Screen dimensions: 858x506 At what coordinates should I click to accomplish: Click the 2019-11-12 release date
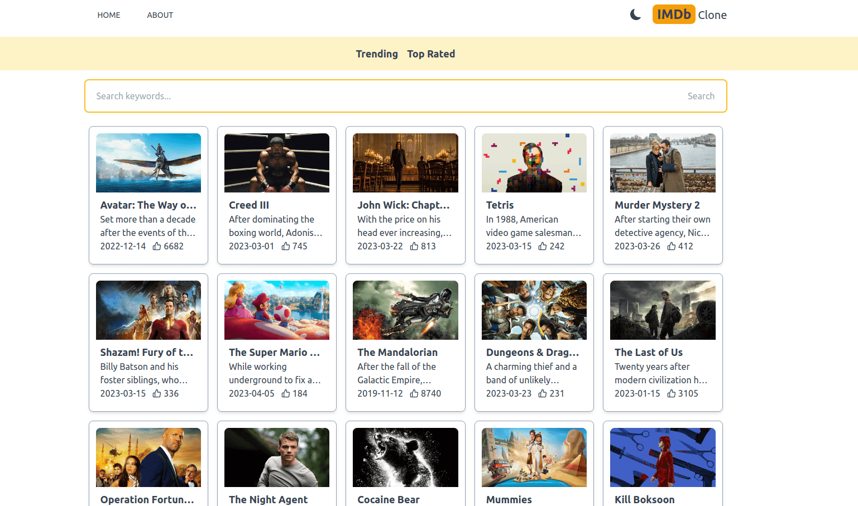380,393
